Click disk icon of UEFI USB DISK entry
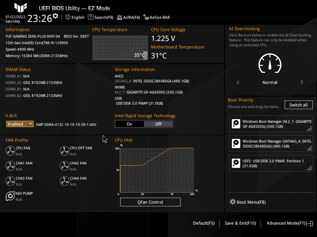This screenshot has width=317, height=237. coord(236,163)
